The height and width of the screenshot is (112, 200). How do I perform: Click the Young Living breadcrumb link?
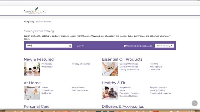click(29, 22)
